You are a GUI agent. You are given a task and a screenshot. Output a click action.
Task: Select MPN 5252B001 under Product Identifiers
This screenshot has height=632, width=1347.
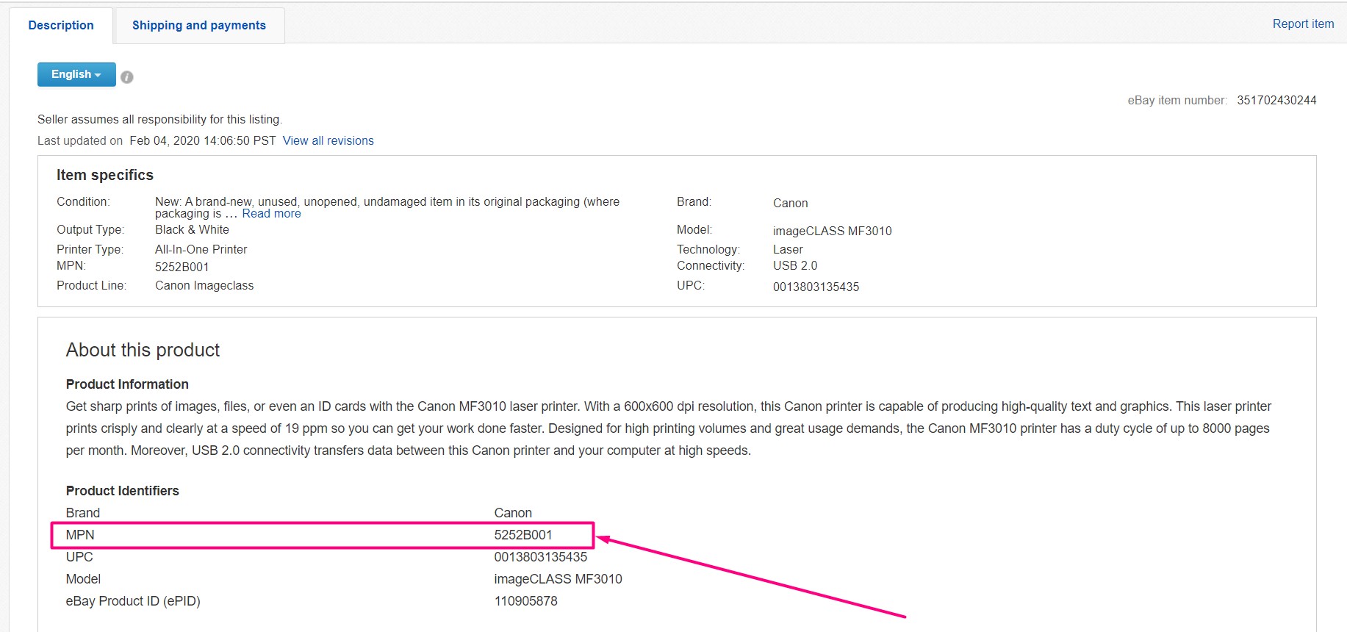pos(523,534)
